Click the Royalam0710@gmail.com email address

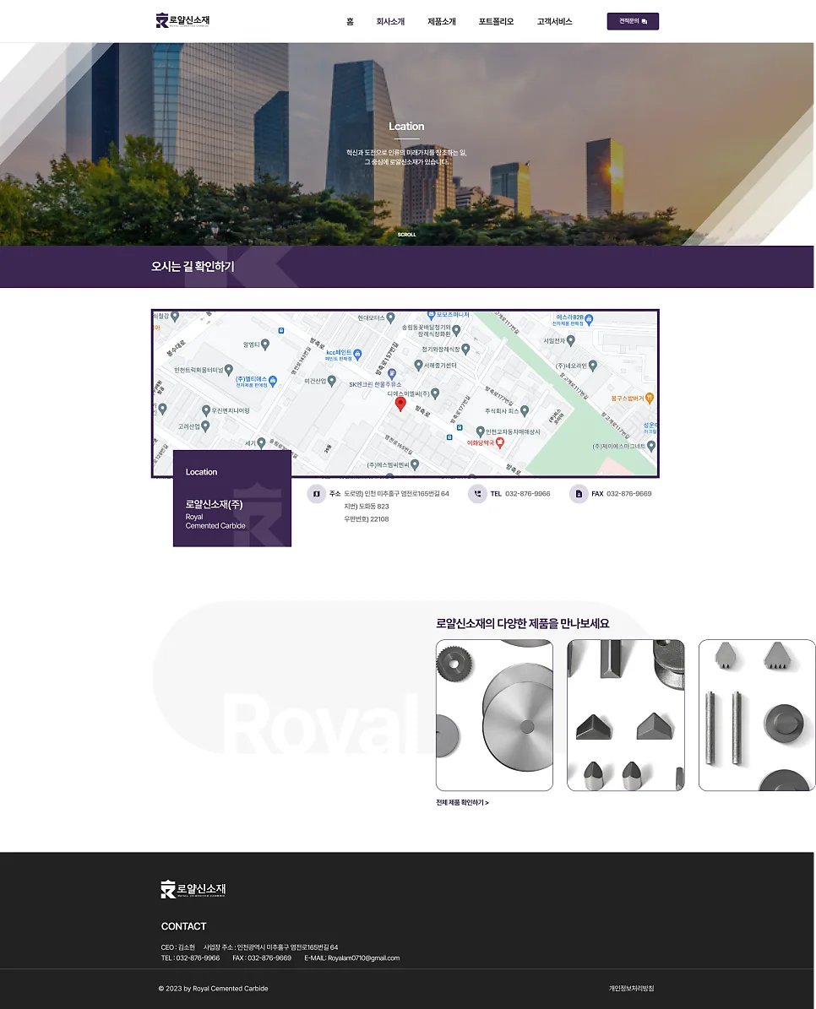[x=363, y=958]
